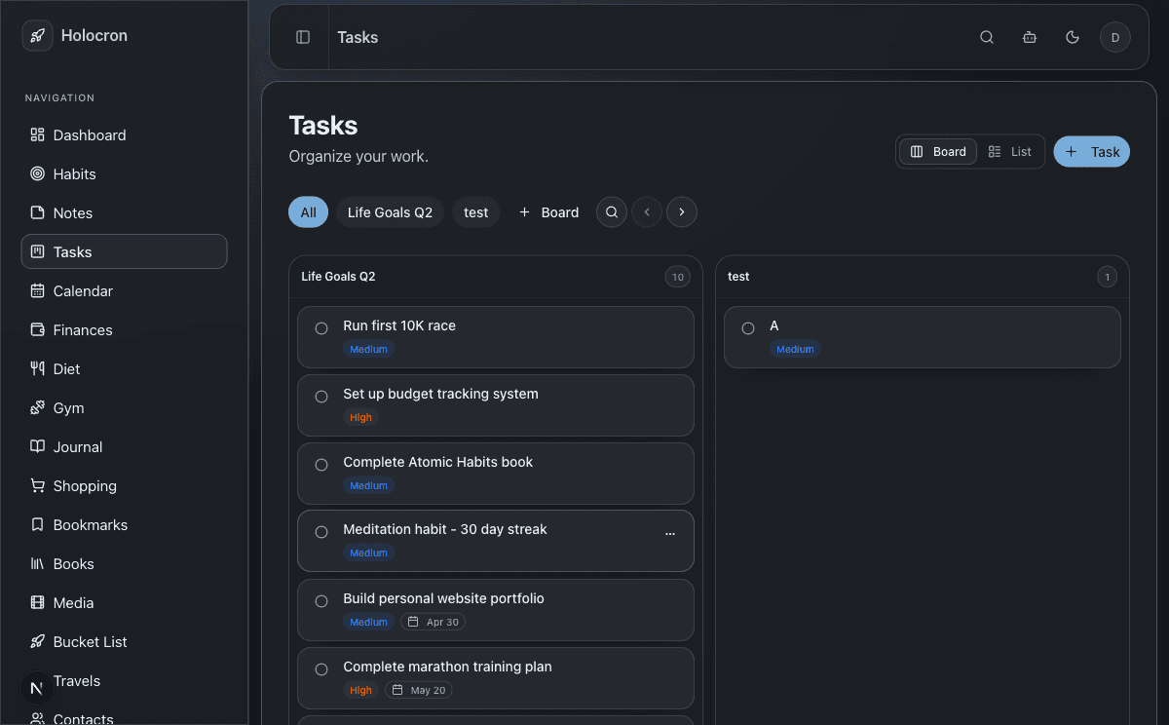This screenshot has height=725, width=1169.
Task: Mark Build personal website portfolio complete
Action: (x=321, y=601)
